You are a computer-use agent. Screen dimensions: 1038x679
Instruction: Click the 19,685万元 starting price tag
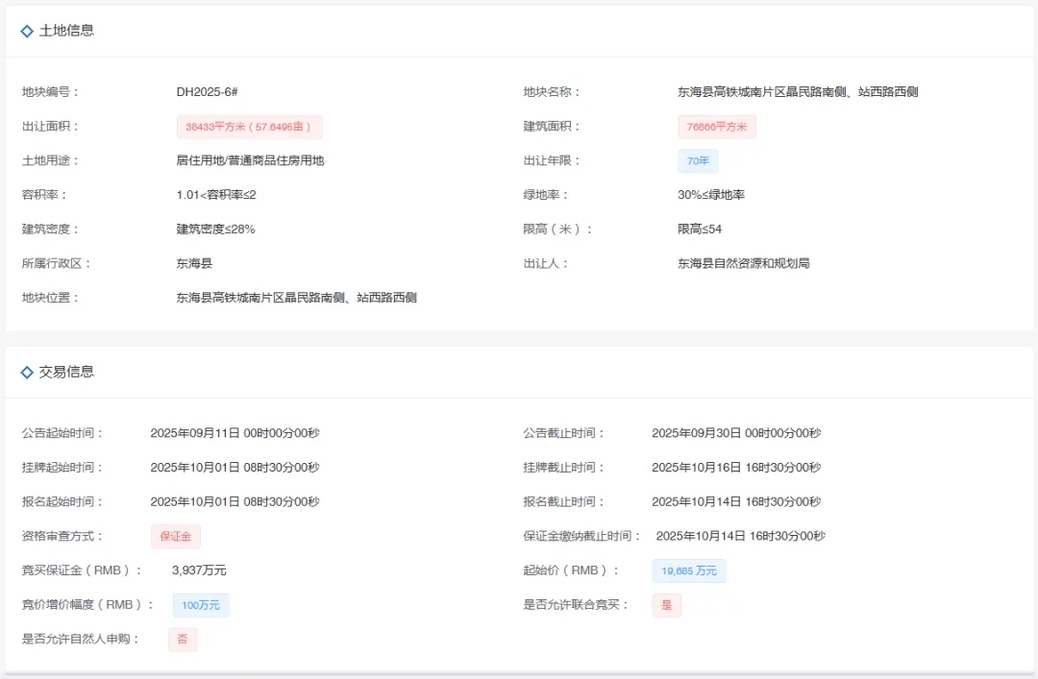689,570
